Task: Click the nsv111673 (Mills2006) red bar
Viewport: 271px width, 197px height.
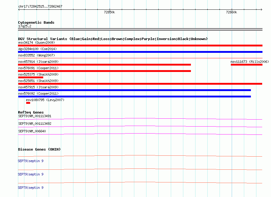Action: [x=247, y=65]
